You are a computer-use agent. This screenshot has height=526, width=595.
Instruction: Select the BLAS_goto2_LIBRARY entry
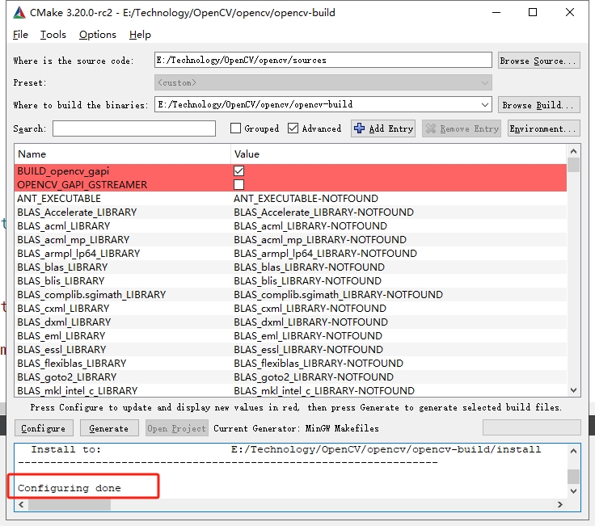(x=67, y=377)
